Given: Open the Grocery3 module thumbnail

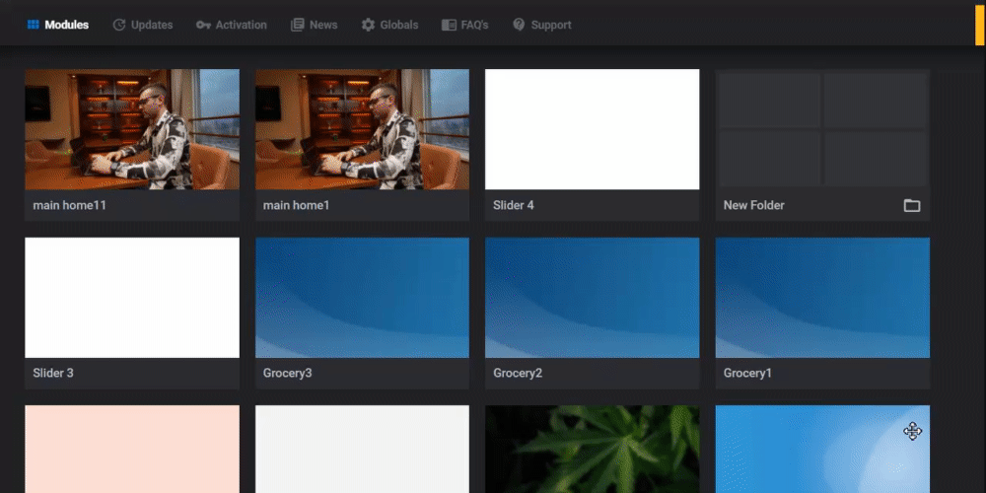Looking at the screenshot, I should (x=362, y=298).
